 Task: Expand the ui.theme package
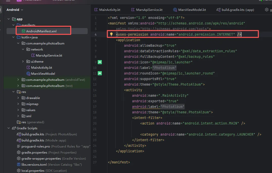click(x=23, y=61)
